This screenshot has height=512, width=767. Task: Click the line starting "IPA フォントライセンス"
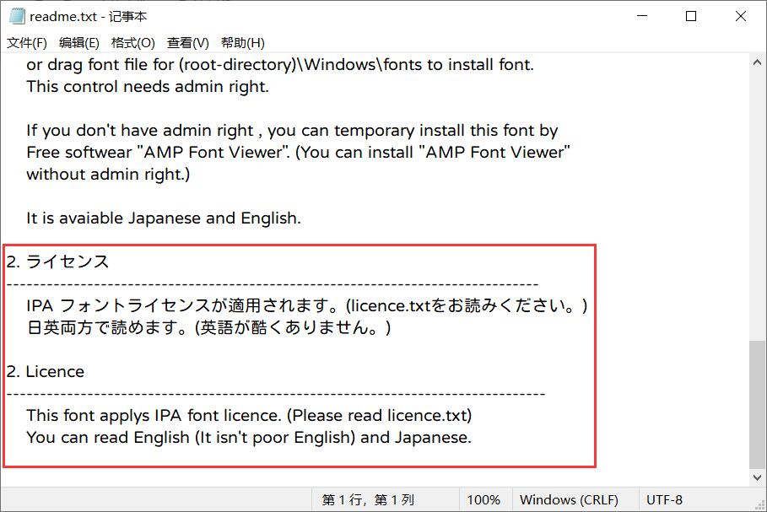[x=306, y=305]
